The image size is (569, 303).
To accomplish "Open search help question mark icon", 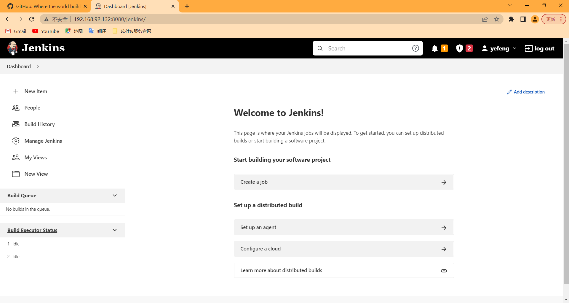I will (x=415, y=48).
